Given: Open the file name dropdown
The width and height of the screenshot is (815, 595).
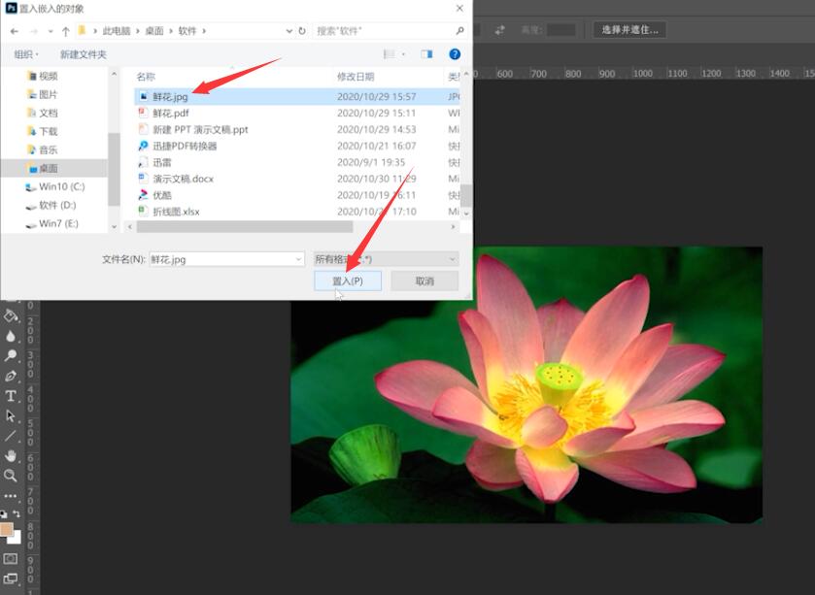Looking at the screenshot, I should [x=299, y=259].
